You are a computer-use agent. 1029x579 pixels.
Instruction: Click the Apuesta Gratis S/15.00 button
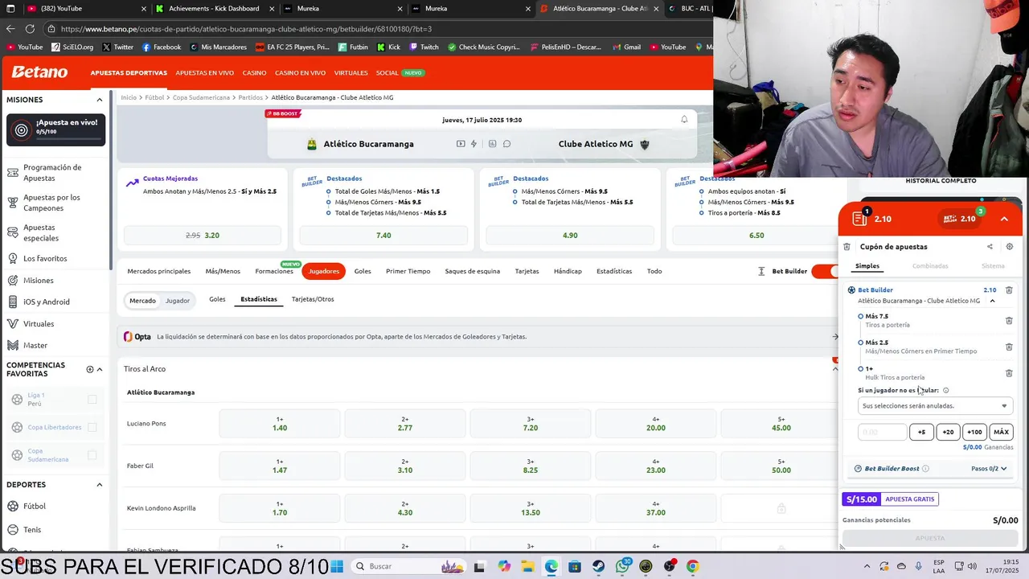pyautogui.click(x=891, y=499)
